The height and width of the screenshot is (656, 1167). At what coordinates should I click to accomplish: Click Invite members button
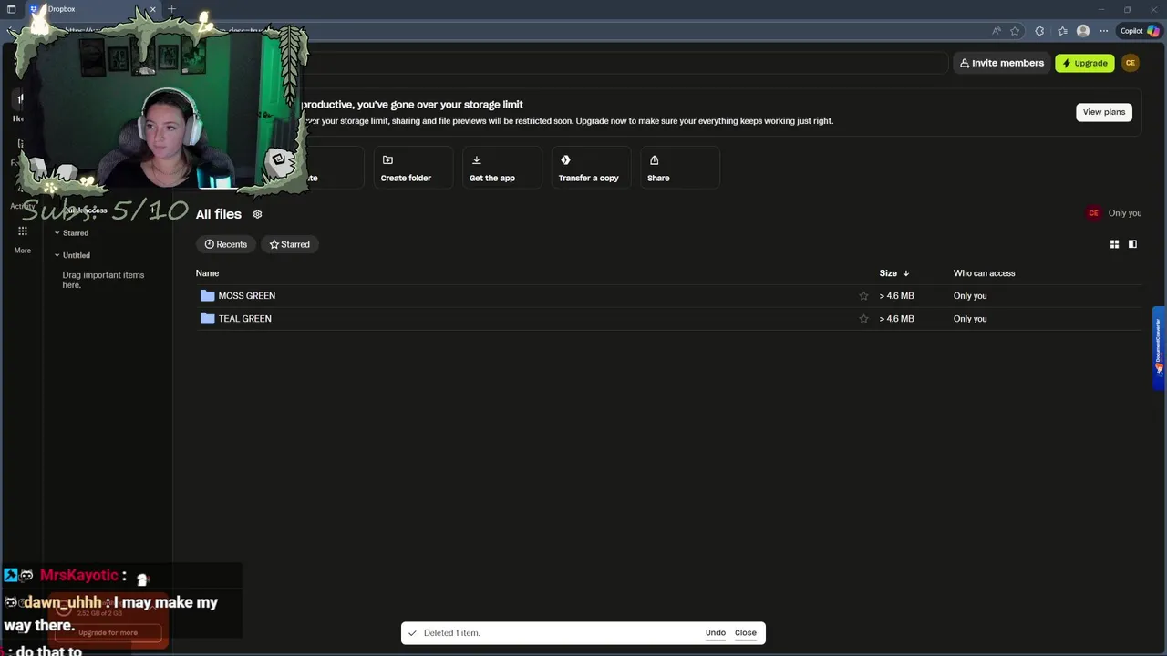[1002, 63]
